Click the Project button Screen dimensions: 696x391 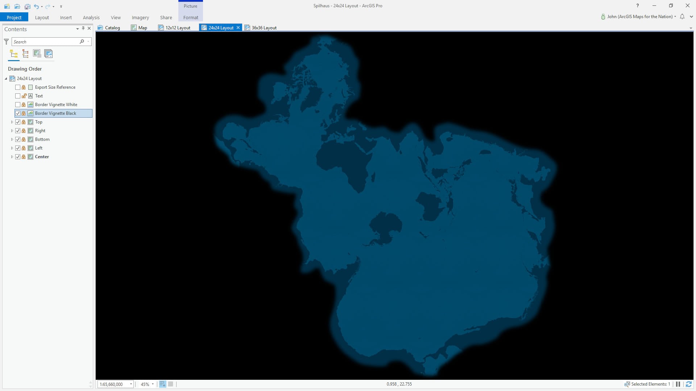14,17
